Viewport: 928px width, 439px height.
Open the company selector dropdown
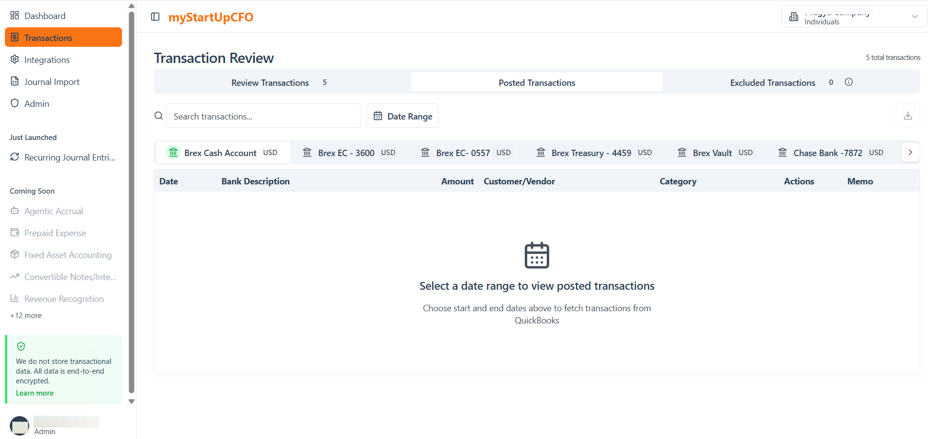click(854, 17)
